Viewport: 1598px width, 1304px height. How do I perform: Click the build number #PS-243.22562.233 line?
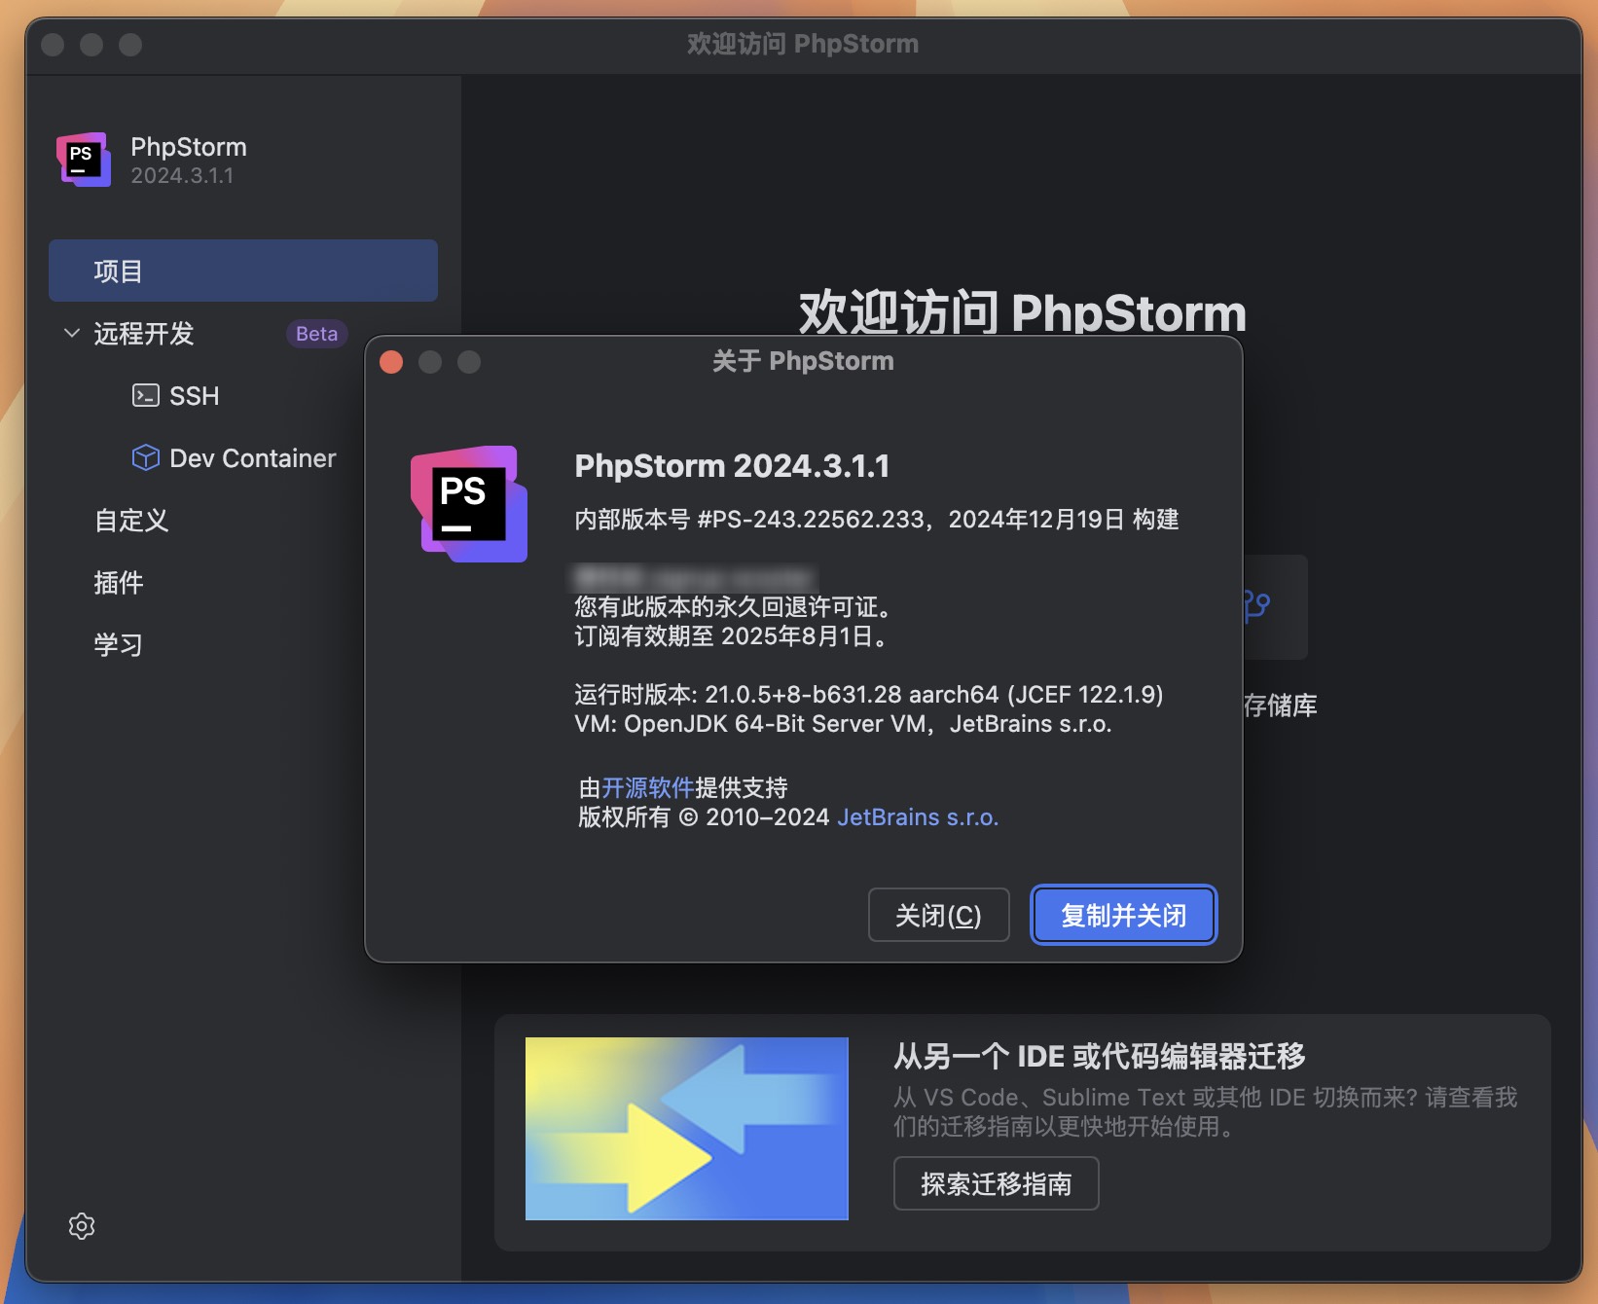tap(876, 520)
